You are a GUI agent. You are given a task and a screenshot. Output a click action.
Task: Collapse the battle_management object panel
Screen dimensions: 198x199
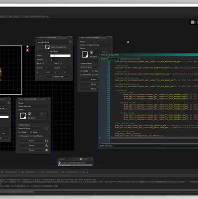tap(79, 38)
